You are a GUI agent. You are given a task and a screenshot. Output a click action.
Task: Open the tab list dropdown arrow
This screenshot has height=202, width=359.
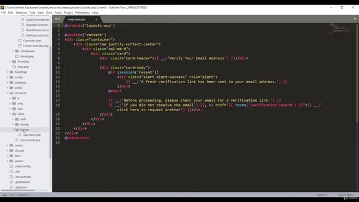[x=355, y=19]
